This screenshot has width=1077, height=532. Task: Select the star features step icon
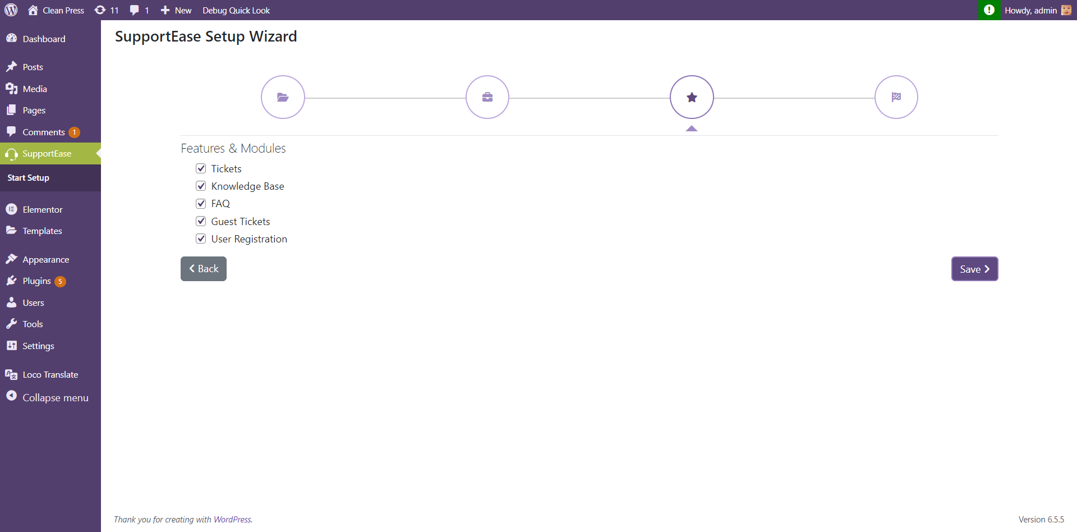pos(692,97)
